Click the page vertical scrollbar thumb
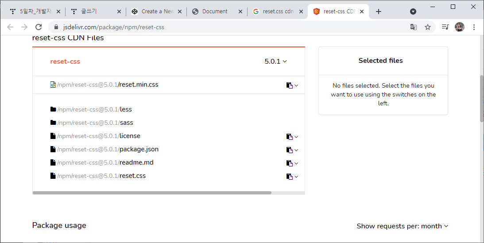 (x=482, y=98)
